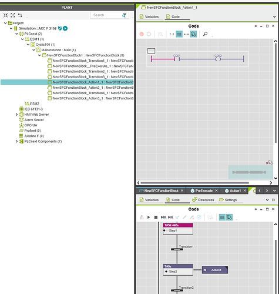Toggle the overview window button in upper Code editor
The width and height of the screenshot is (279, 294).
(193, 34)
